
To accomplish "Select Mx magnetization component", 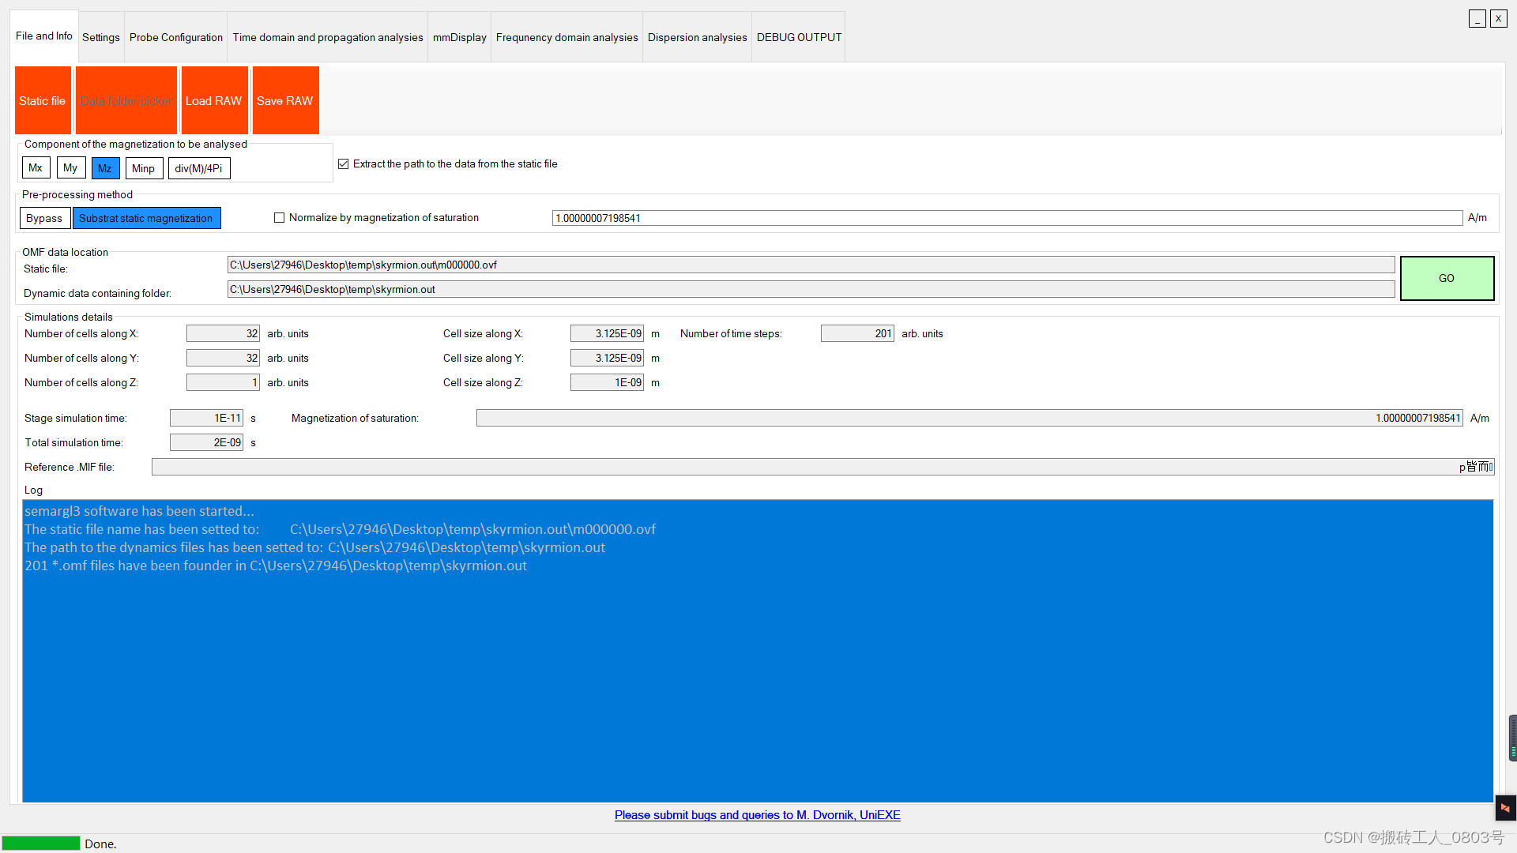I will 36,168.
